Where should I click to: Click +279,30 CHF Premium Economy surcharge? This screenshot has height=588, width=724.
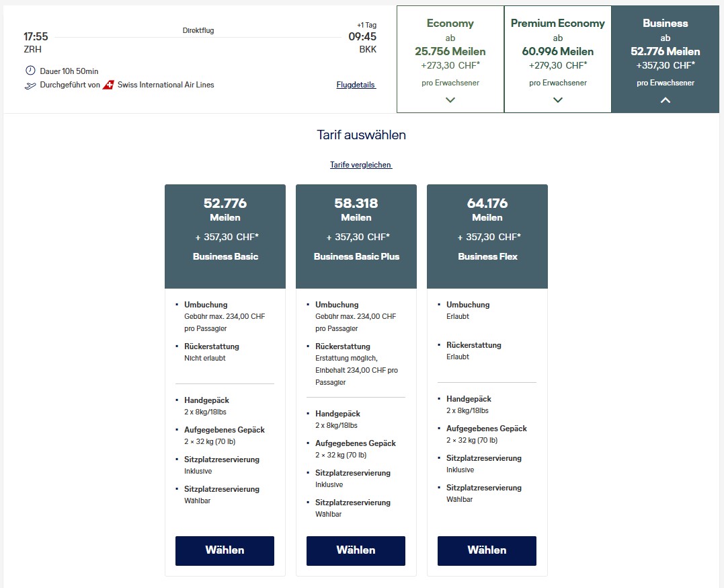click(558, 66)
